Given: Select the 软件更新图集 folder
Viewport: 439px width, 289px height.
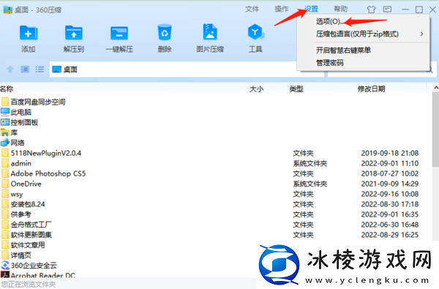Looking at the screenshot, I should pos(31,235).
